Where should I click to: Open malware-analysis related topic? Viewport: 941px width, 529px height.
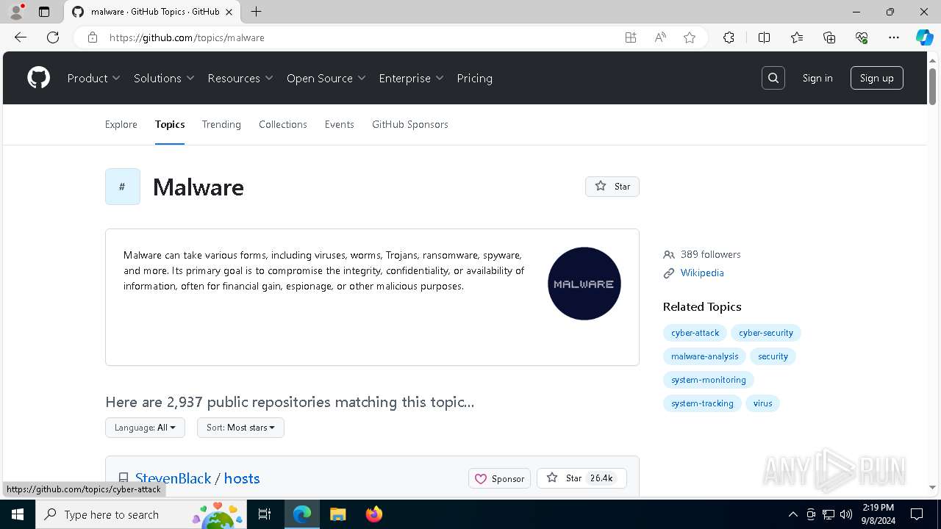704,356
